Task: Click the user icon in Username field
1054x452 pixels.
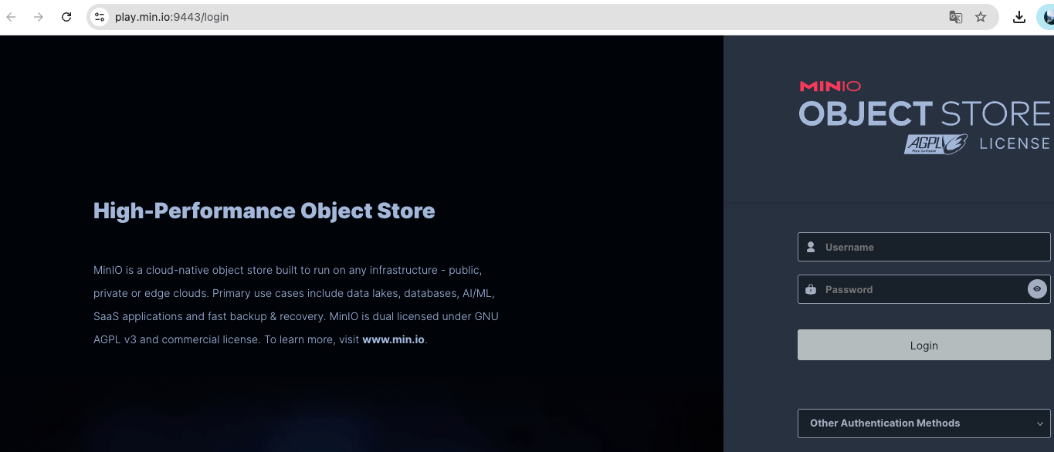Action: 811,248
